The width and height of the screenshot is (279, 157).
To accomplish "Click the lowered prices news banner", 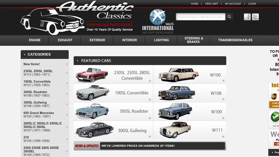I will point(163,146).
